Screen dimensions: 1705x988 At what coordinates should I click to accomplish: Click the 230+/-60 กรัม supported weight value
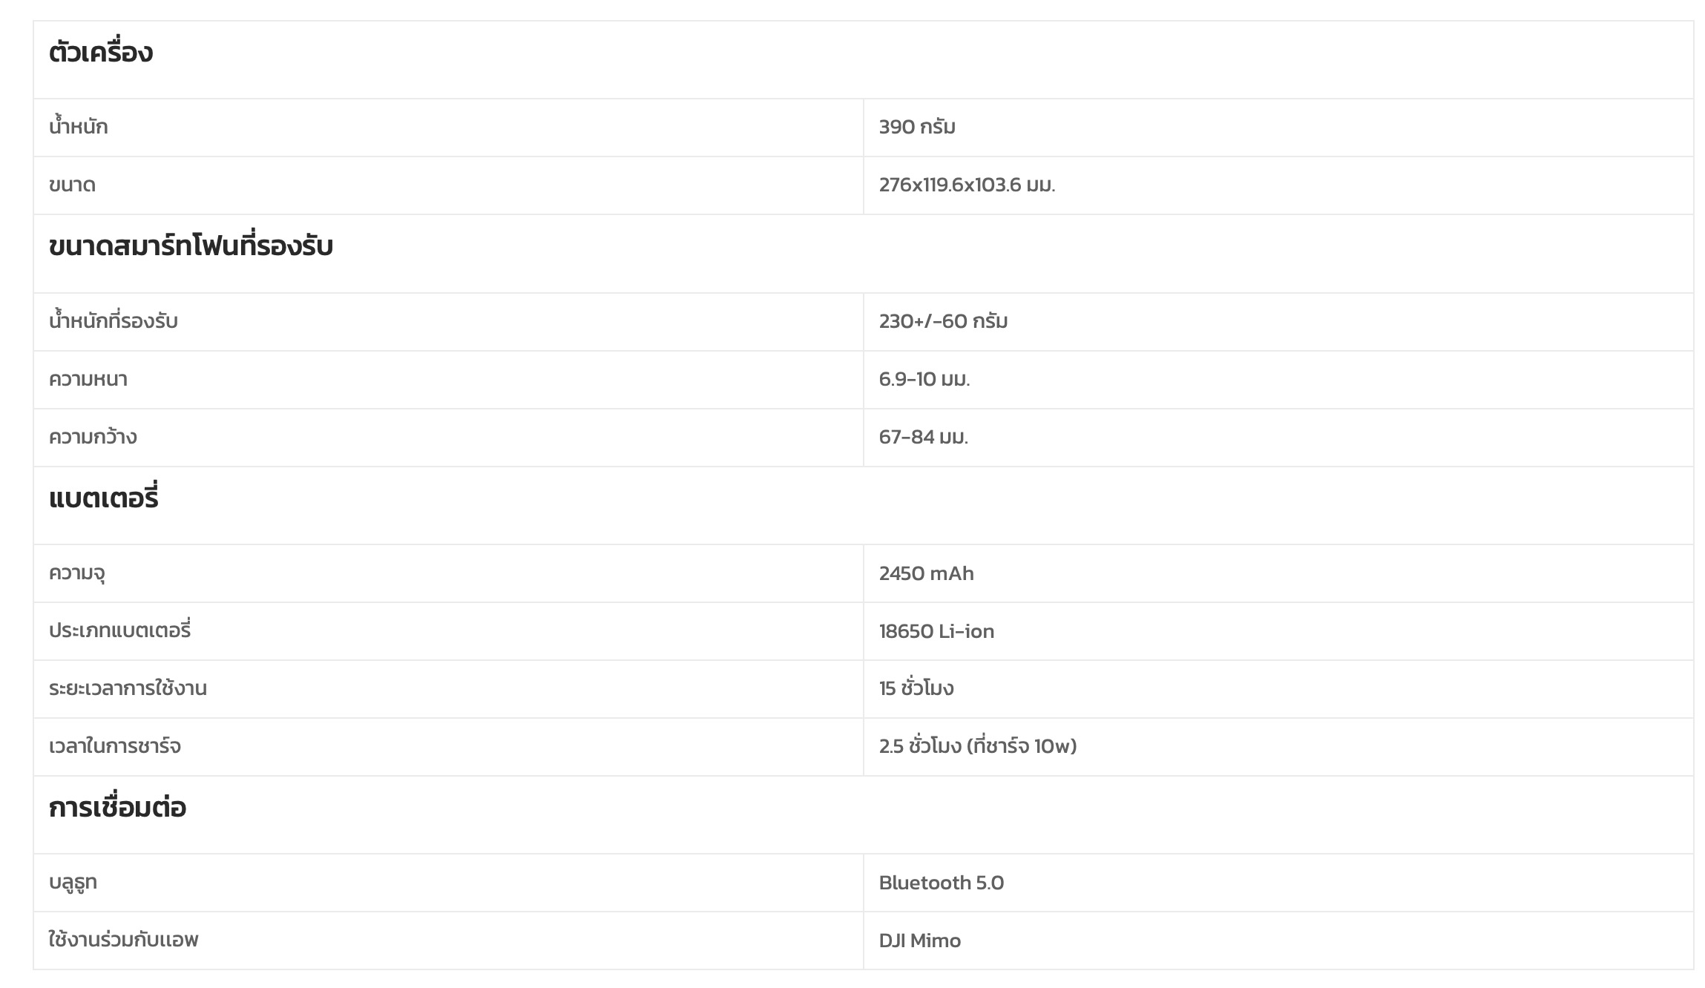point(943,321)
